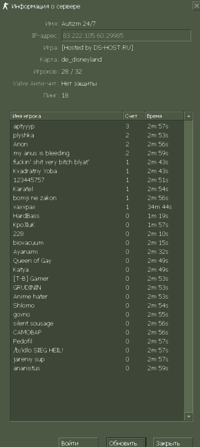Select the Kvadratny Yoba player row
The height and width of the screenshot is (447, 200).
point(97,171)
